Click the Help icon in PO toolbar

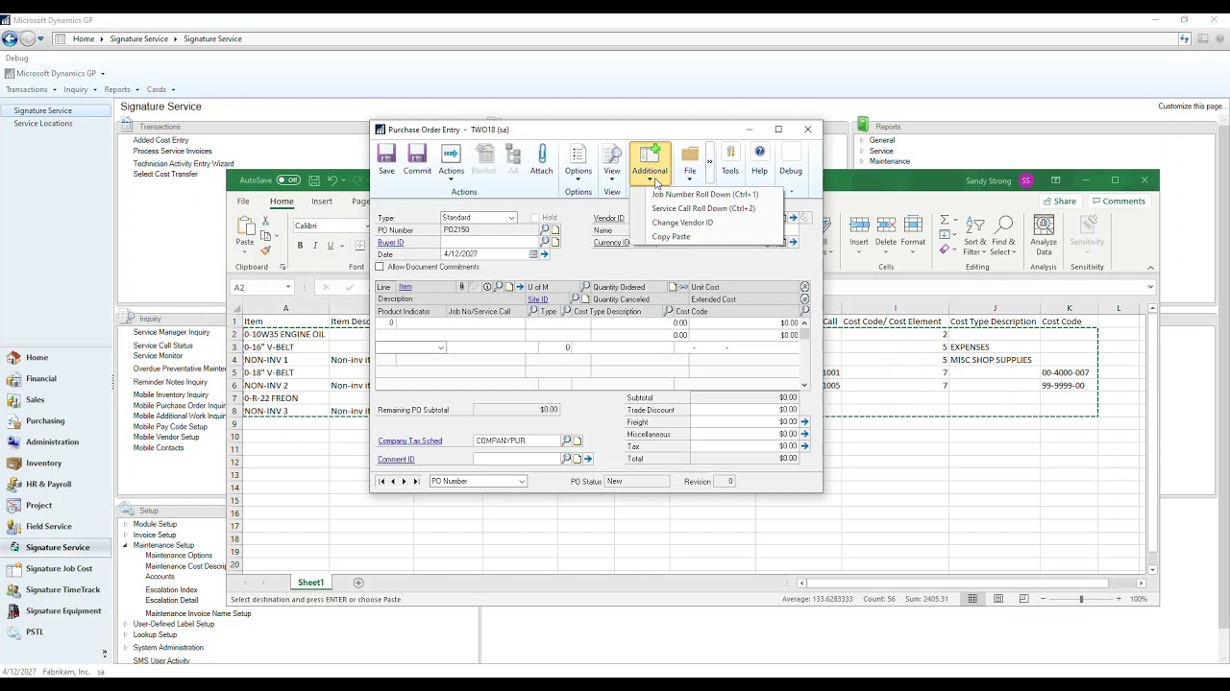759,159
